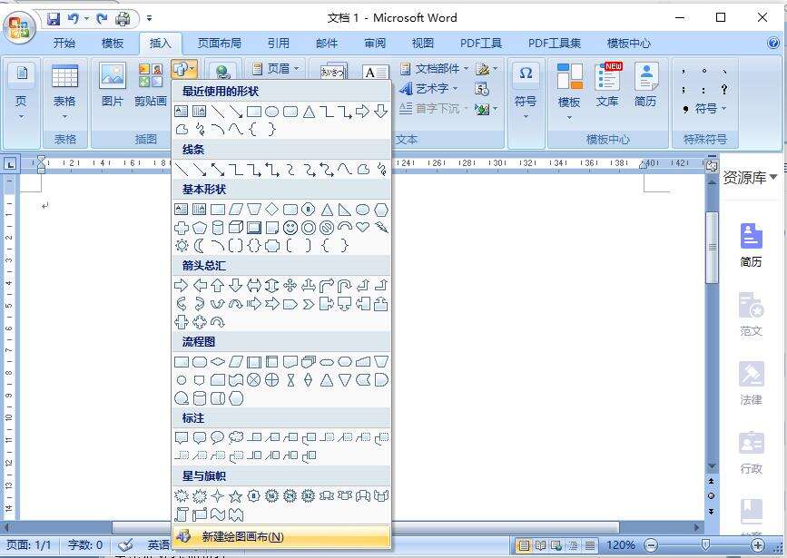Viewport: 787px width, 558px height.
Task: Click the vertical scrollbar thumb
Action: click(712, 248)
